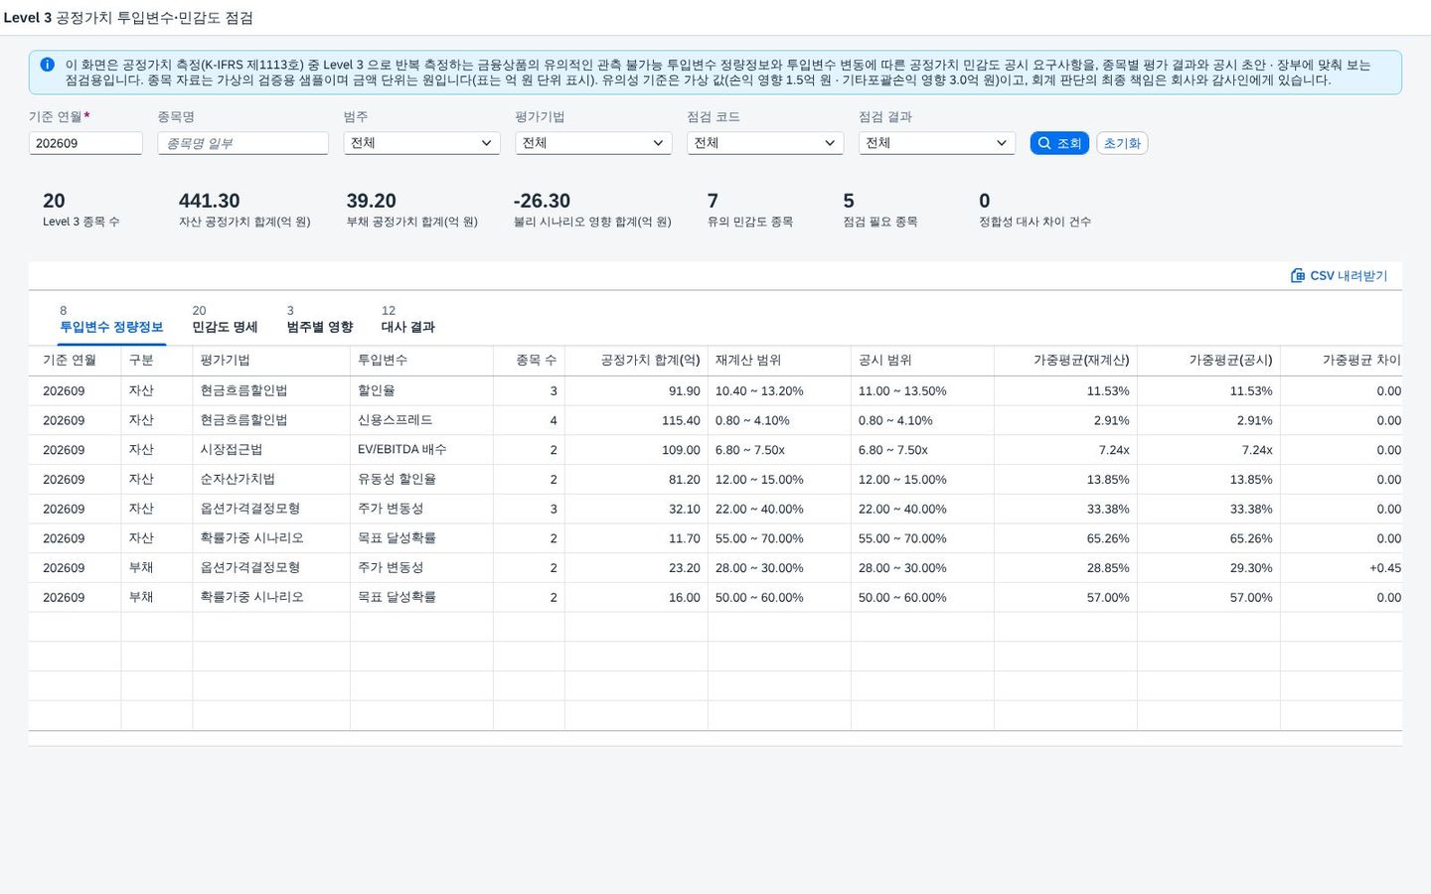Download the table via CSV 내려받기

pos(1339,275)
